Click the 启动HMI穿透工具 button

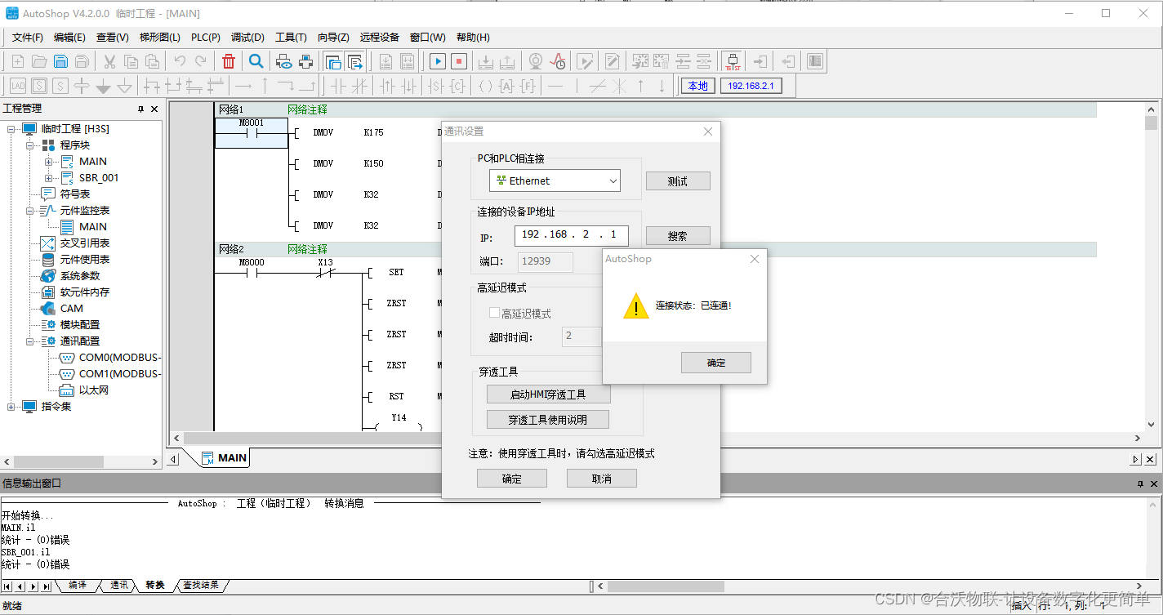click(x=548, y=394)
